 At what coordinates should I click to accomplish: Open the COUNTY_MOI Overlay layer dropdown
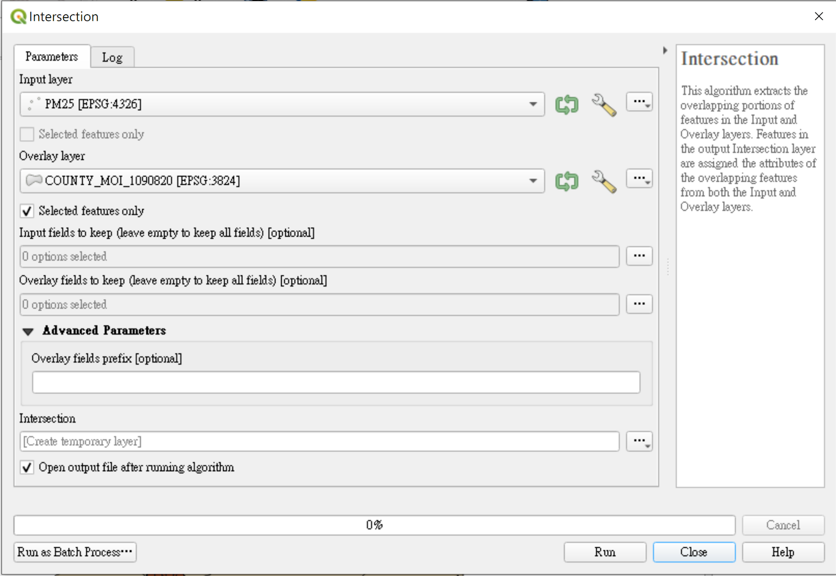(282, 181)
